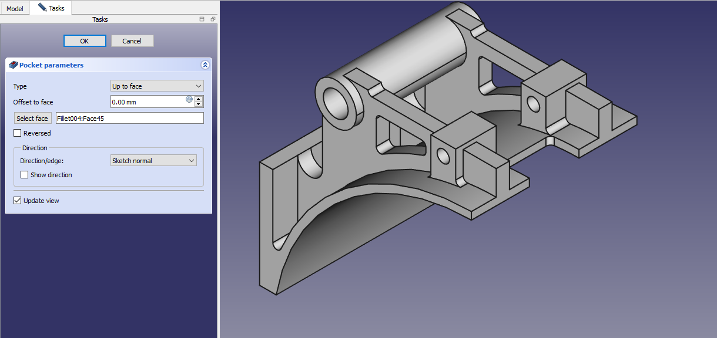This screenshot has width=717, height=338.
Task: Collapse the Pocket parameters section
Action: tap(205, 65)
